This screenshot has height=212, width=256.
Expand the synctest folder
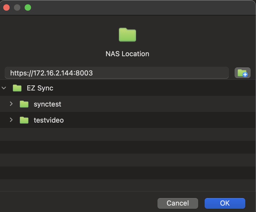click(x=11, y=104)
